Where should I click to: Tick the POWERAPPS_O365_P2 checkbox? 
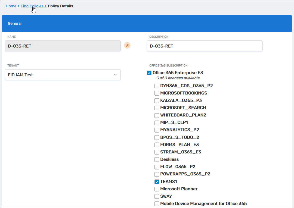(x=157, y=174)
